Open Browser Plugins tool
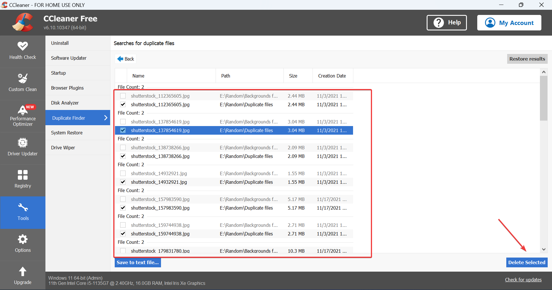 [x=78, y=88]
